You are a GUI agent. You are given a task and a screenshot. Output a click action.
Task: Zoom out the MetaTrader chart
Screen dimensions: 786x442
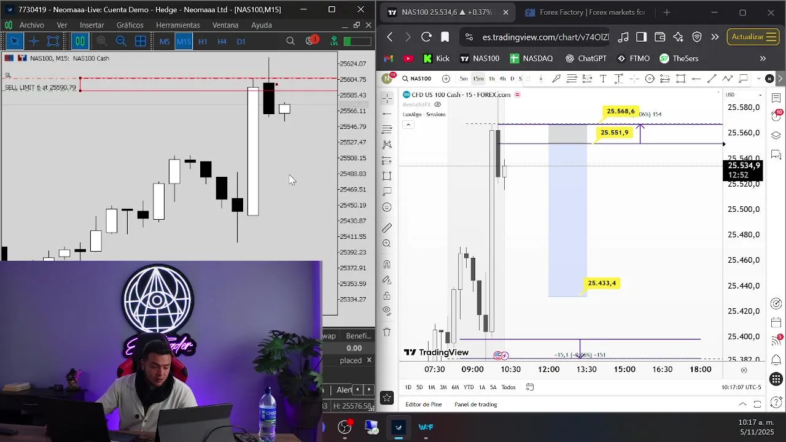tap(121, 41)
